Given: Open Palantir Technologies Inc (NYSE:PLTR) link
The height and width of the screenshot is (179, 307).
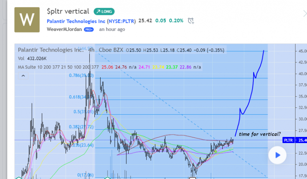Looking at the screenshot, I should [91, 21].
